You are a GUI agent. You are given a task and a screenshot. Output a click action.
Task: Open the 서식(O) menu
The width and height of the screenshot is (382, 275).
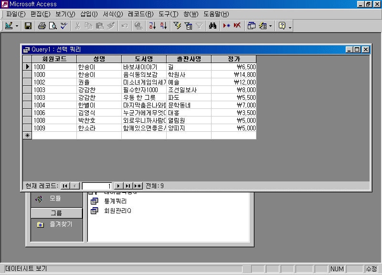pyautogui.click(x=113, y=14)
